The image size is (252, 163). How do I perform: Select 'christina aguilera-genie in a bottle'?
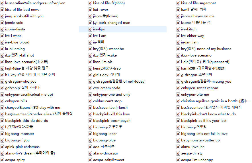215,101
